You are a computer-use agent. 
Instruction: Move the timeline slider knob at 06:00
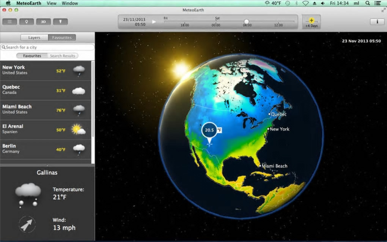pos(246,22)
